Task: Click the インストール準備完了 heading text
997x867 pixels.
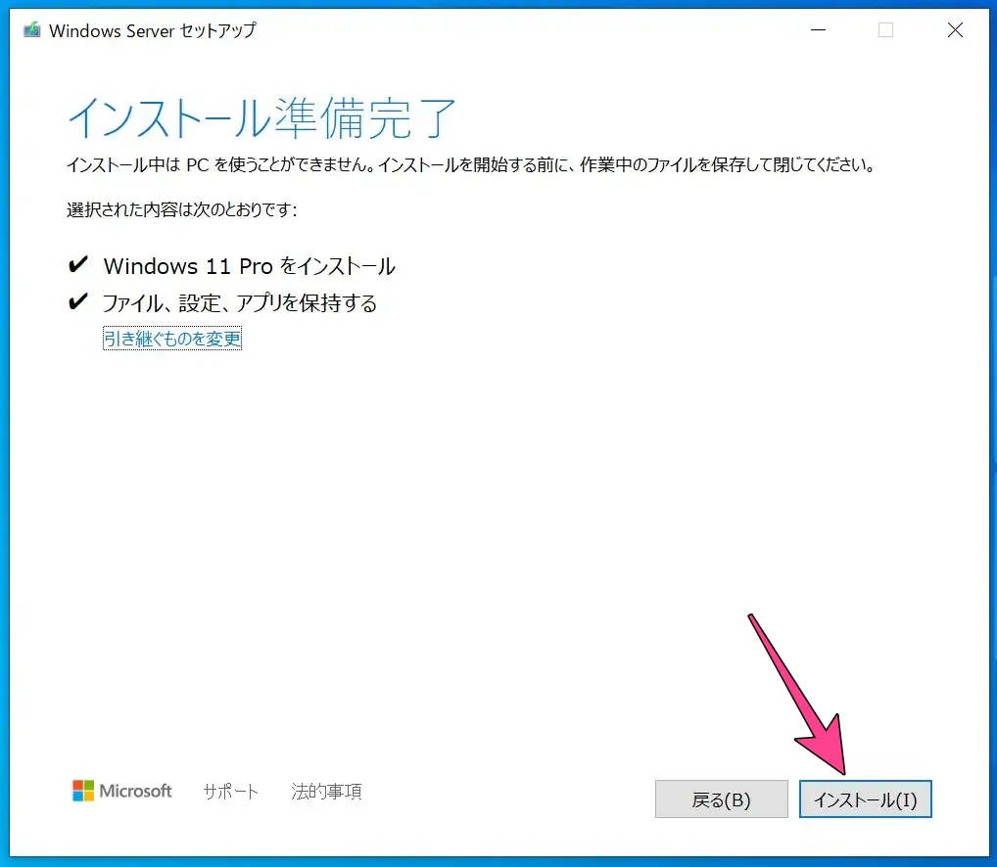Action: (x=261, y=117)
